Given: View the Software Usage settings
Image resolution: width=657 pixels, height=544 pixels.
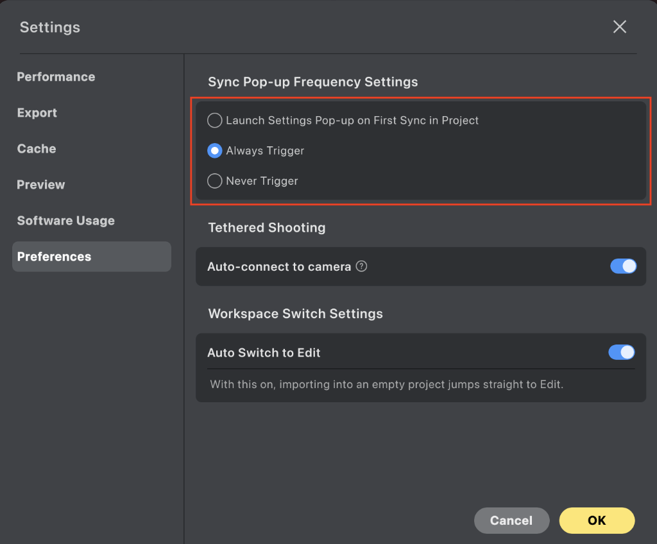Looking at the screenshot, I should click(x=65, y=220).
